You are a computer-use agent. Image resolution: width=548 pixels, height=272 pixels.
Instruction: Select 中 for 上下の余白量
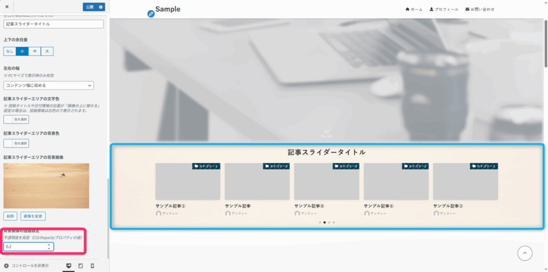pos(35,51)
